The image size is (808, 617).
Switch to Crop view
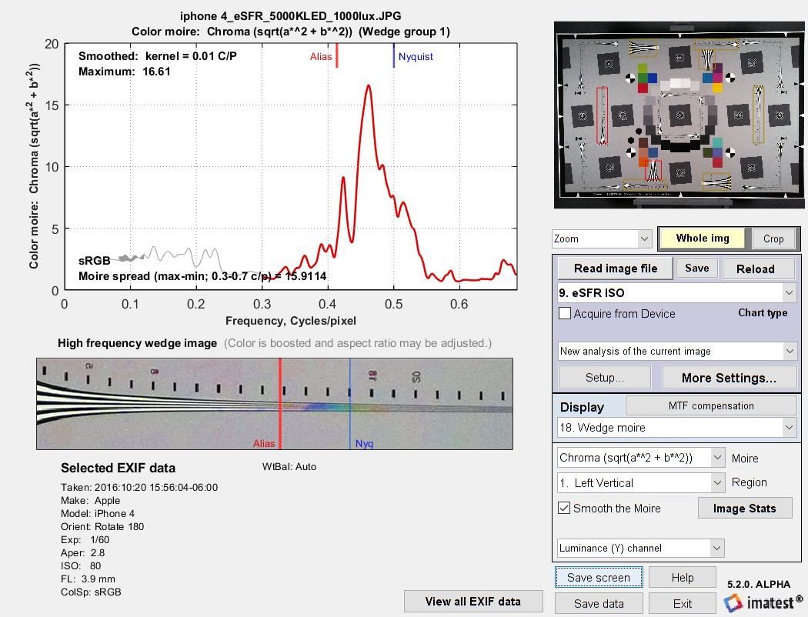pos(773,239)
